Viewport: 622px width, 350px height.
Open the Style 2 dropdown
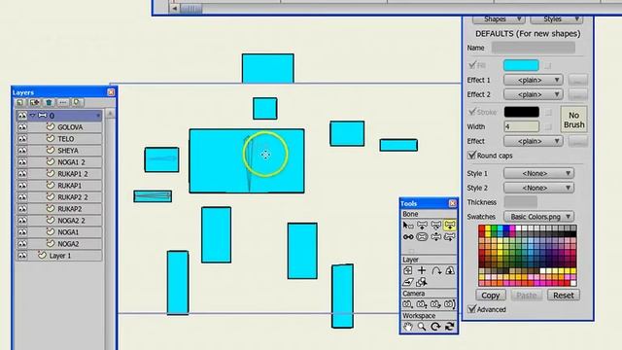538,188
